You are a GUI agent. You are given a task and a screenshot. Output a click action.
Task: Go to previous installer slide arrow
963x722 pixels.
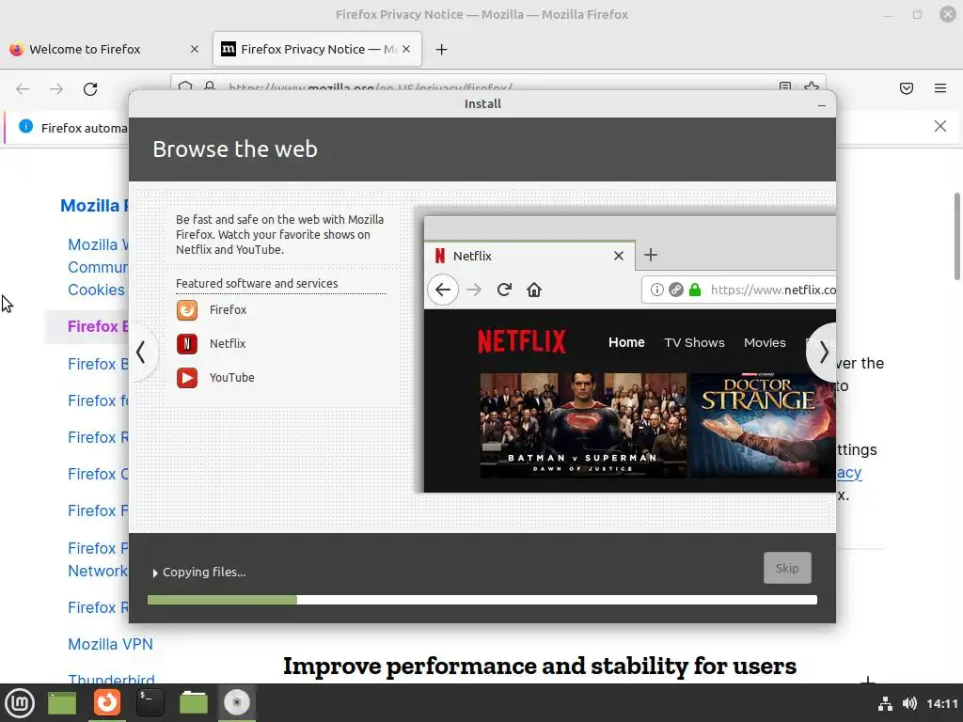(x=141, y=352)
